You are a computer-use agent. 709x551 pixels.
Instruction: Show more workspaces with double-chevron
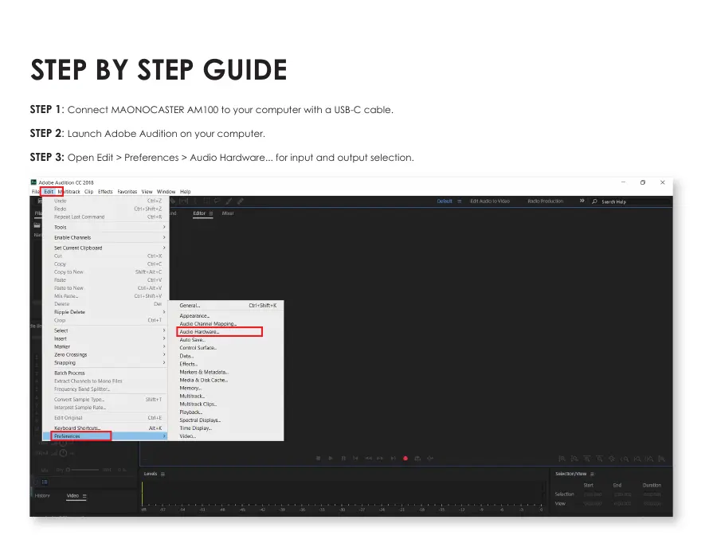pos(582,201)
